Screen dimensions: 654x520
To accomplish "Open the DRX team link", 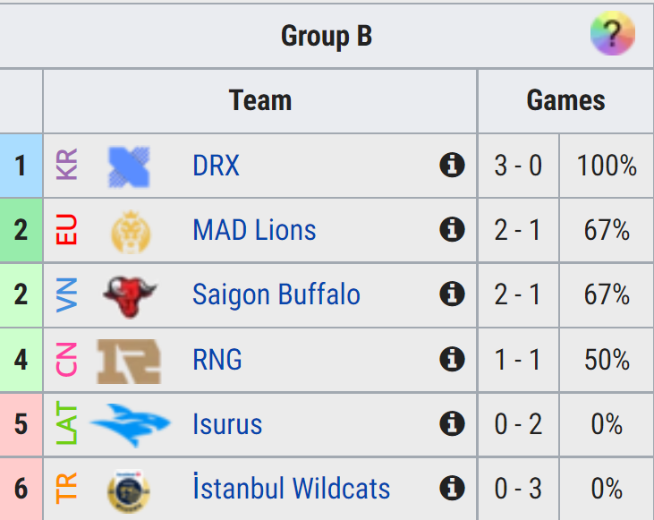I will click(x=216, y=166).
